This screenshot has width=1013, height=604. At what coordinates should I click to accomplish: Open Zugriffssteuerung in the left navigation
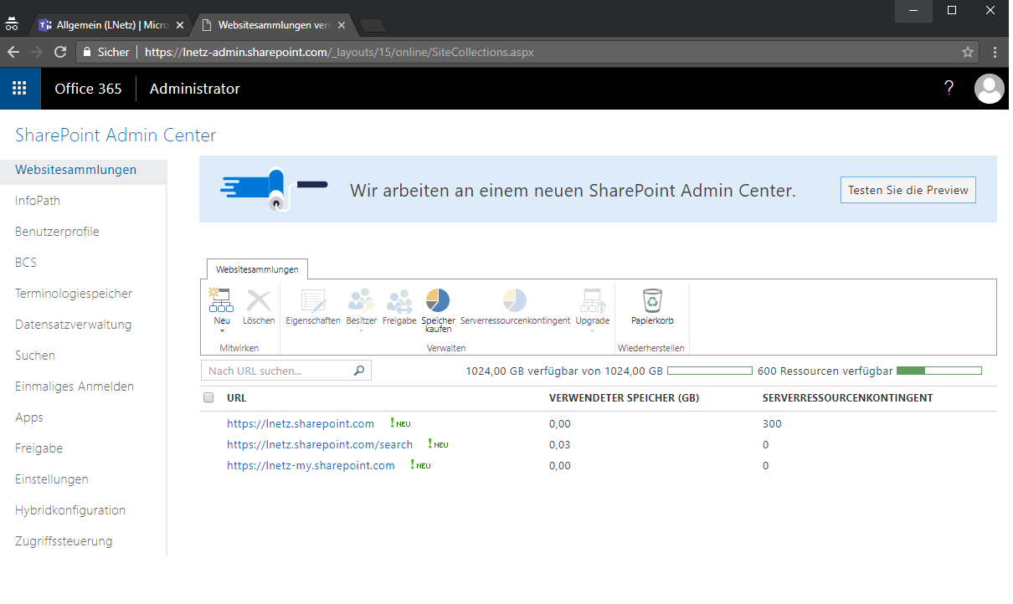coord(64,541)
